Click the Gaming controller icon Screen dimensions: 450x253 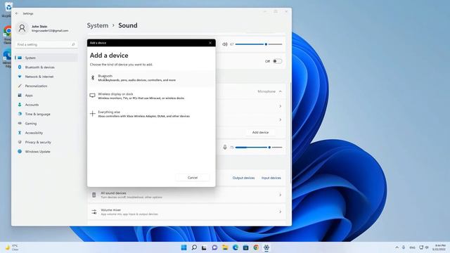click(20, 124)
